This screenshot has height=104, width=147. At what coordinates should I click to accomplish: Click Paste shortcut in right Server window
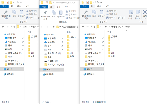coord(116,17)
